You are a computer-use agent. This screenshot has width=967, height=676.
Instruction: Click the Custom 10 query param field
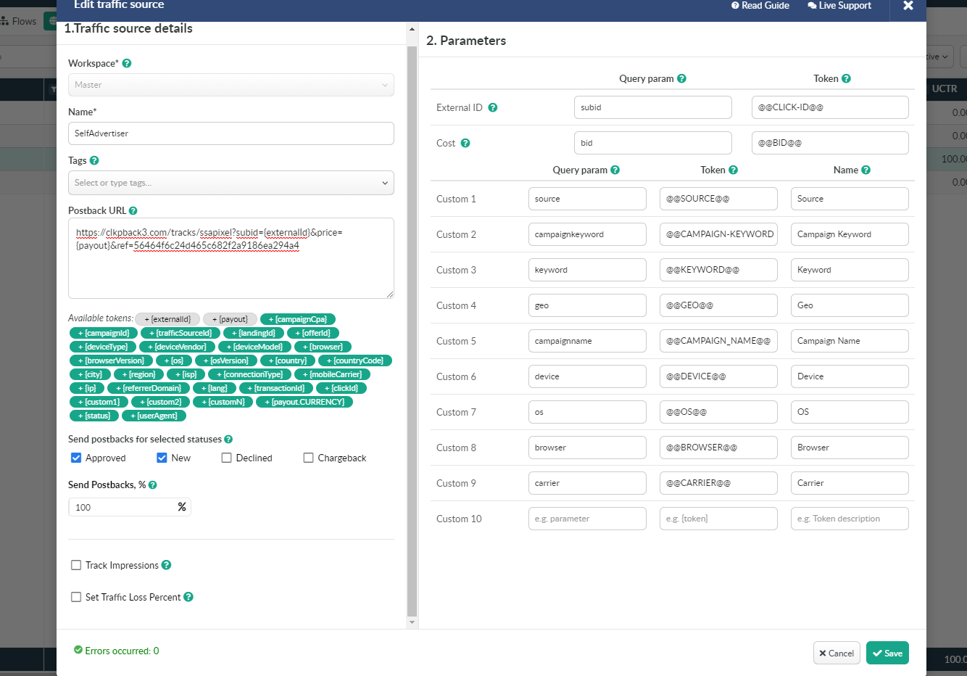pyautogui.click(x=587, y=519)
